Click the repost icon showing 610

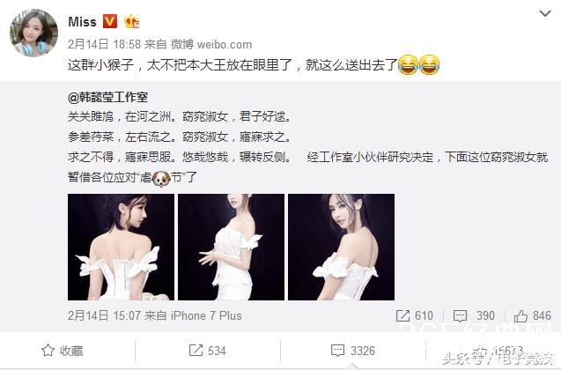[x=415, y=315]
